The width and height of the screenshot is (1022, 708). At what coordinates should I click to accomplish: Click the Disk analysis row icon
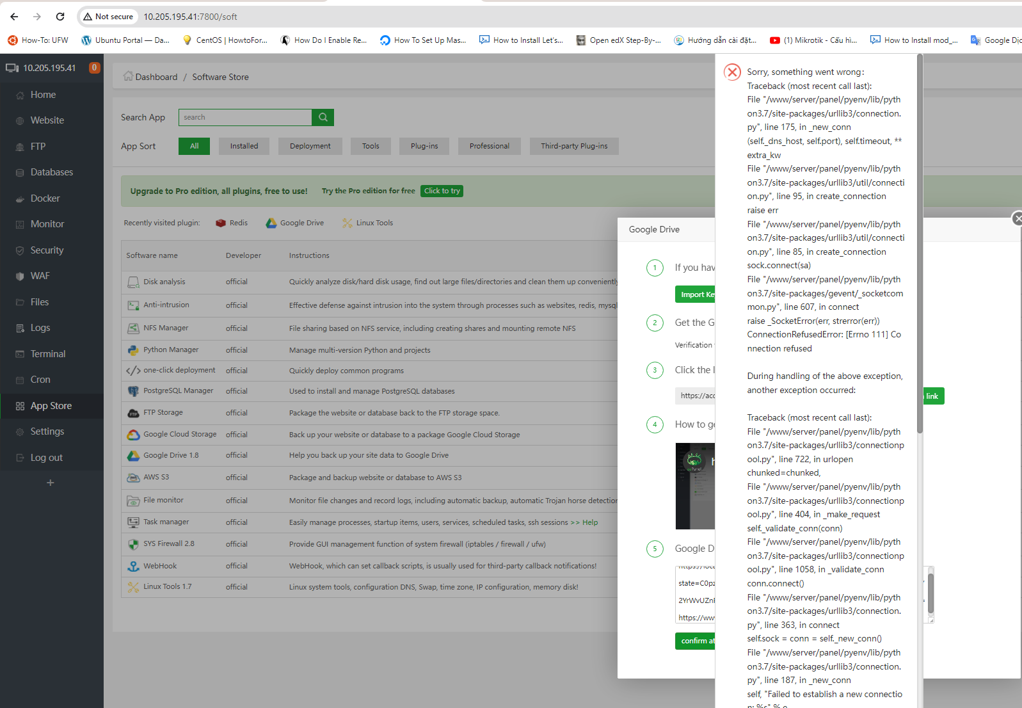tap(133, 282)
